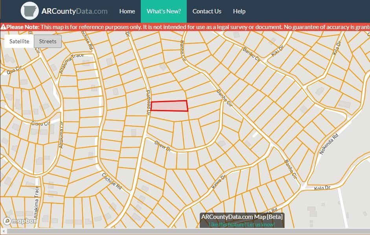The width and height of the screenshot is (370, 235).
Task: Click the horizontal scrollbar at the bottom
Action: [185, 231]
